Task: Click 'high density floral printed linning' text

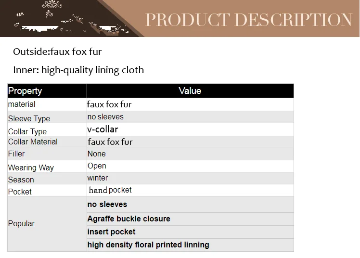Action: (148, 245)
